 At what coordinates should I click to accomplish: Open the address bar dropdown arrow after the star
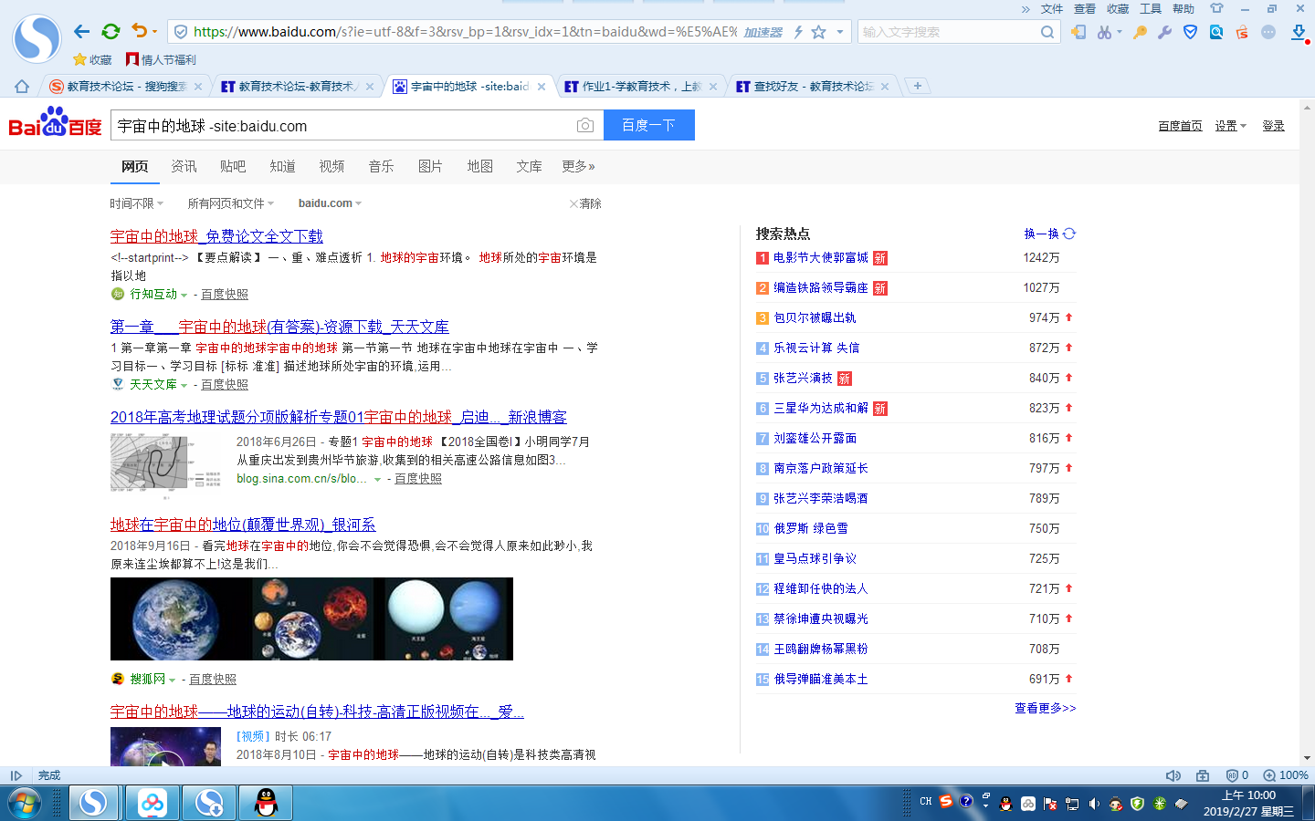[x=840, y=32]
